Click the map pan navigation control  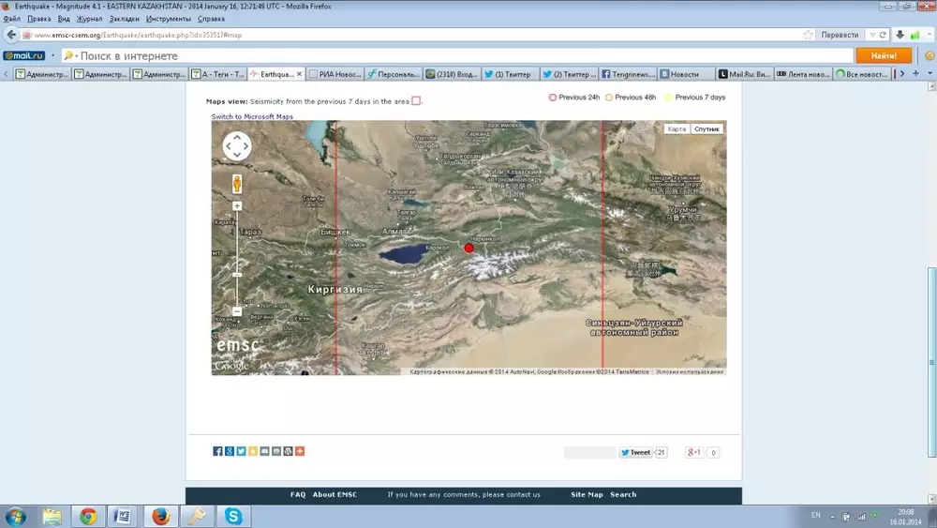pos(237,146)
